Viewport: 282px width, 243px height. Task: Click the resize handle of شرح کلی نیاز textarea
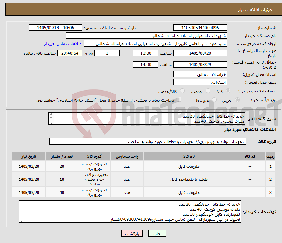[50, 122]
